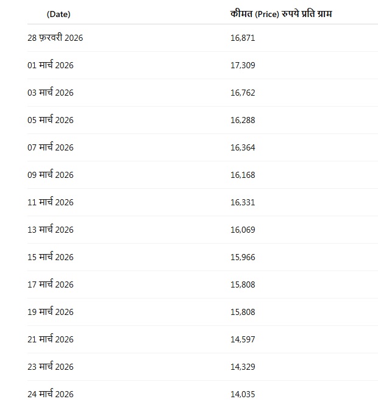Click the price 16,288

click(x=243, y=120)
